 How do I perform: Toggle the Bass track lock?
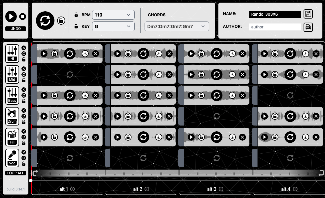(x=24, y=101)
